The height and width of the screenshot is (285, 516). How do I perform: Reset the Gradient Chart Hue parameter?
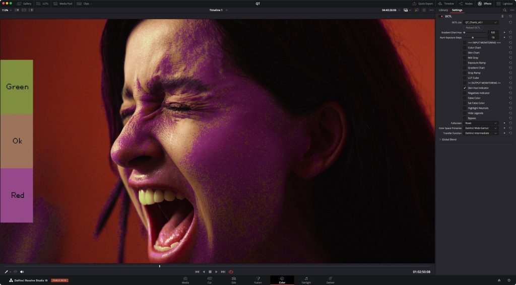(510, 33)
